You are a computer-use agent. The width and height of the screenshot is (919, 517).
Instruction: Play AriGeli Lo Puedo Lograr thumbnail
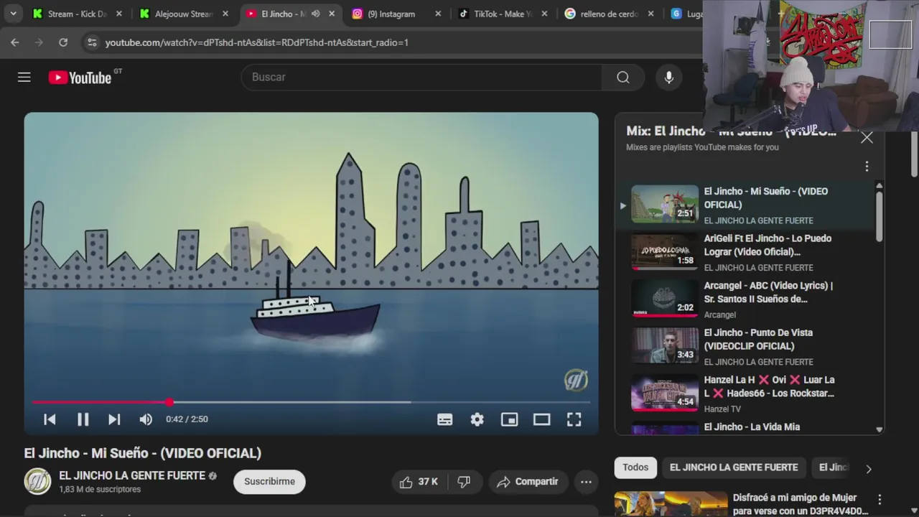(x=664, y=252)
